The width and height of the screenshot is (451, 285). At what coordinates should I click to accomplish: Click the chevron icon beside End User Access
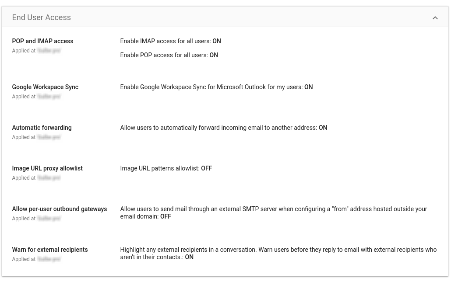click(435, 17)
